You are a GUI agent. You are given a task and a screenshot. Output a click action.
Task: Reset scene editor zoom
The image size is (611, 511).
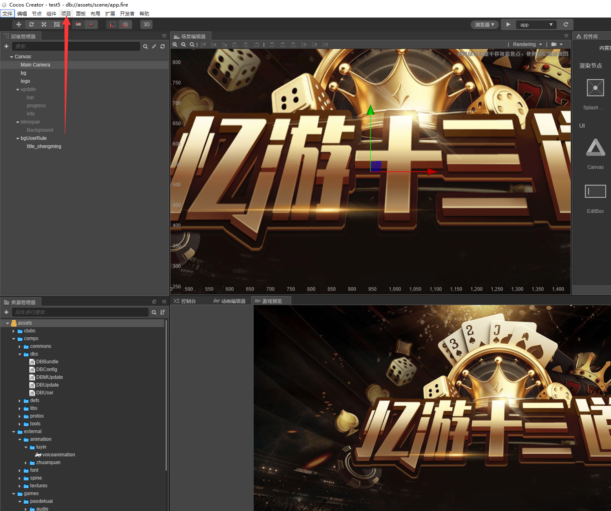tap(192, 44)
